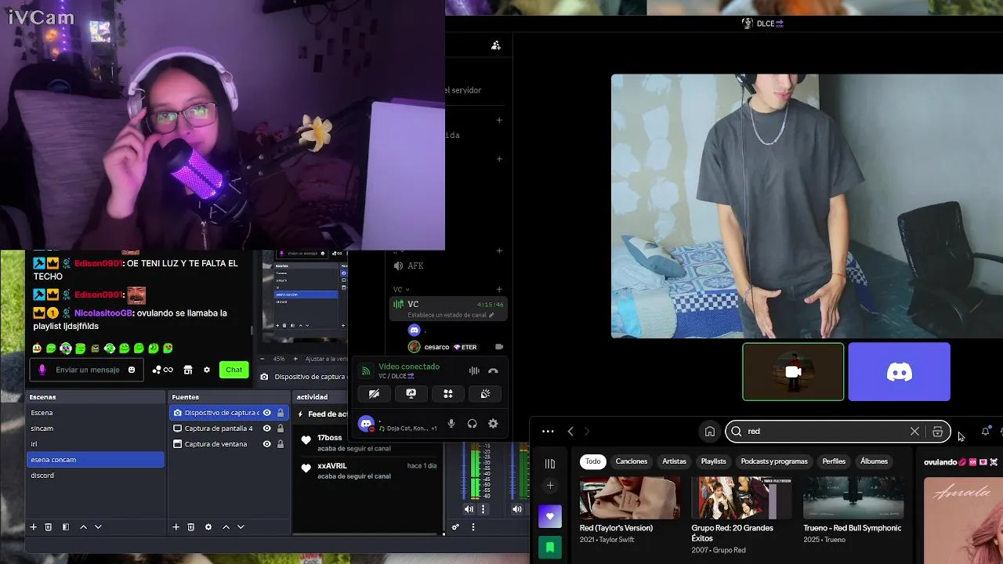Focus the Enviar un mensaje field

pos(86,370)
